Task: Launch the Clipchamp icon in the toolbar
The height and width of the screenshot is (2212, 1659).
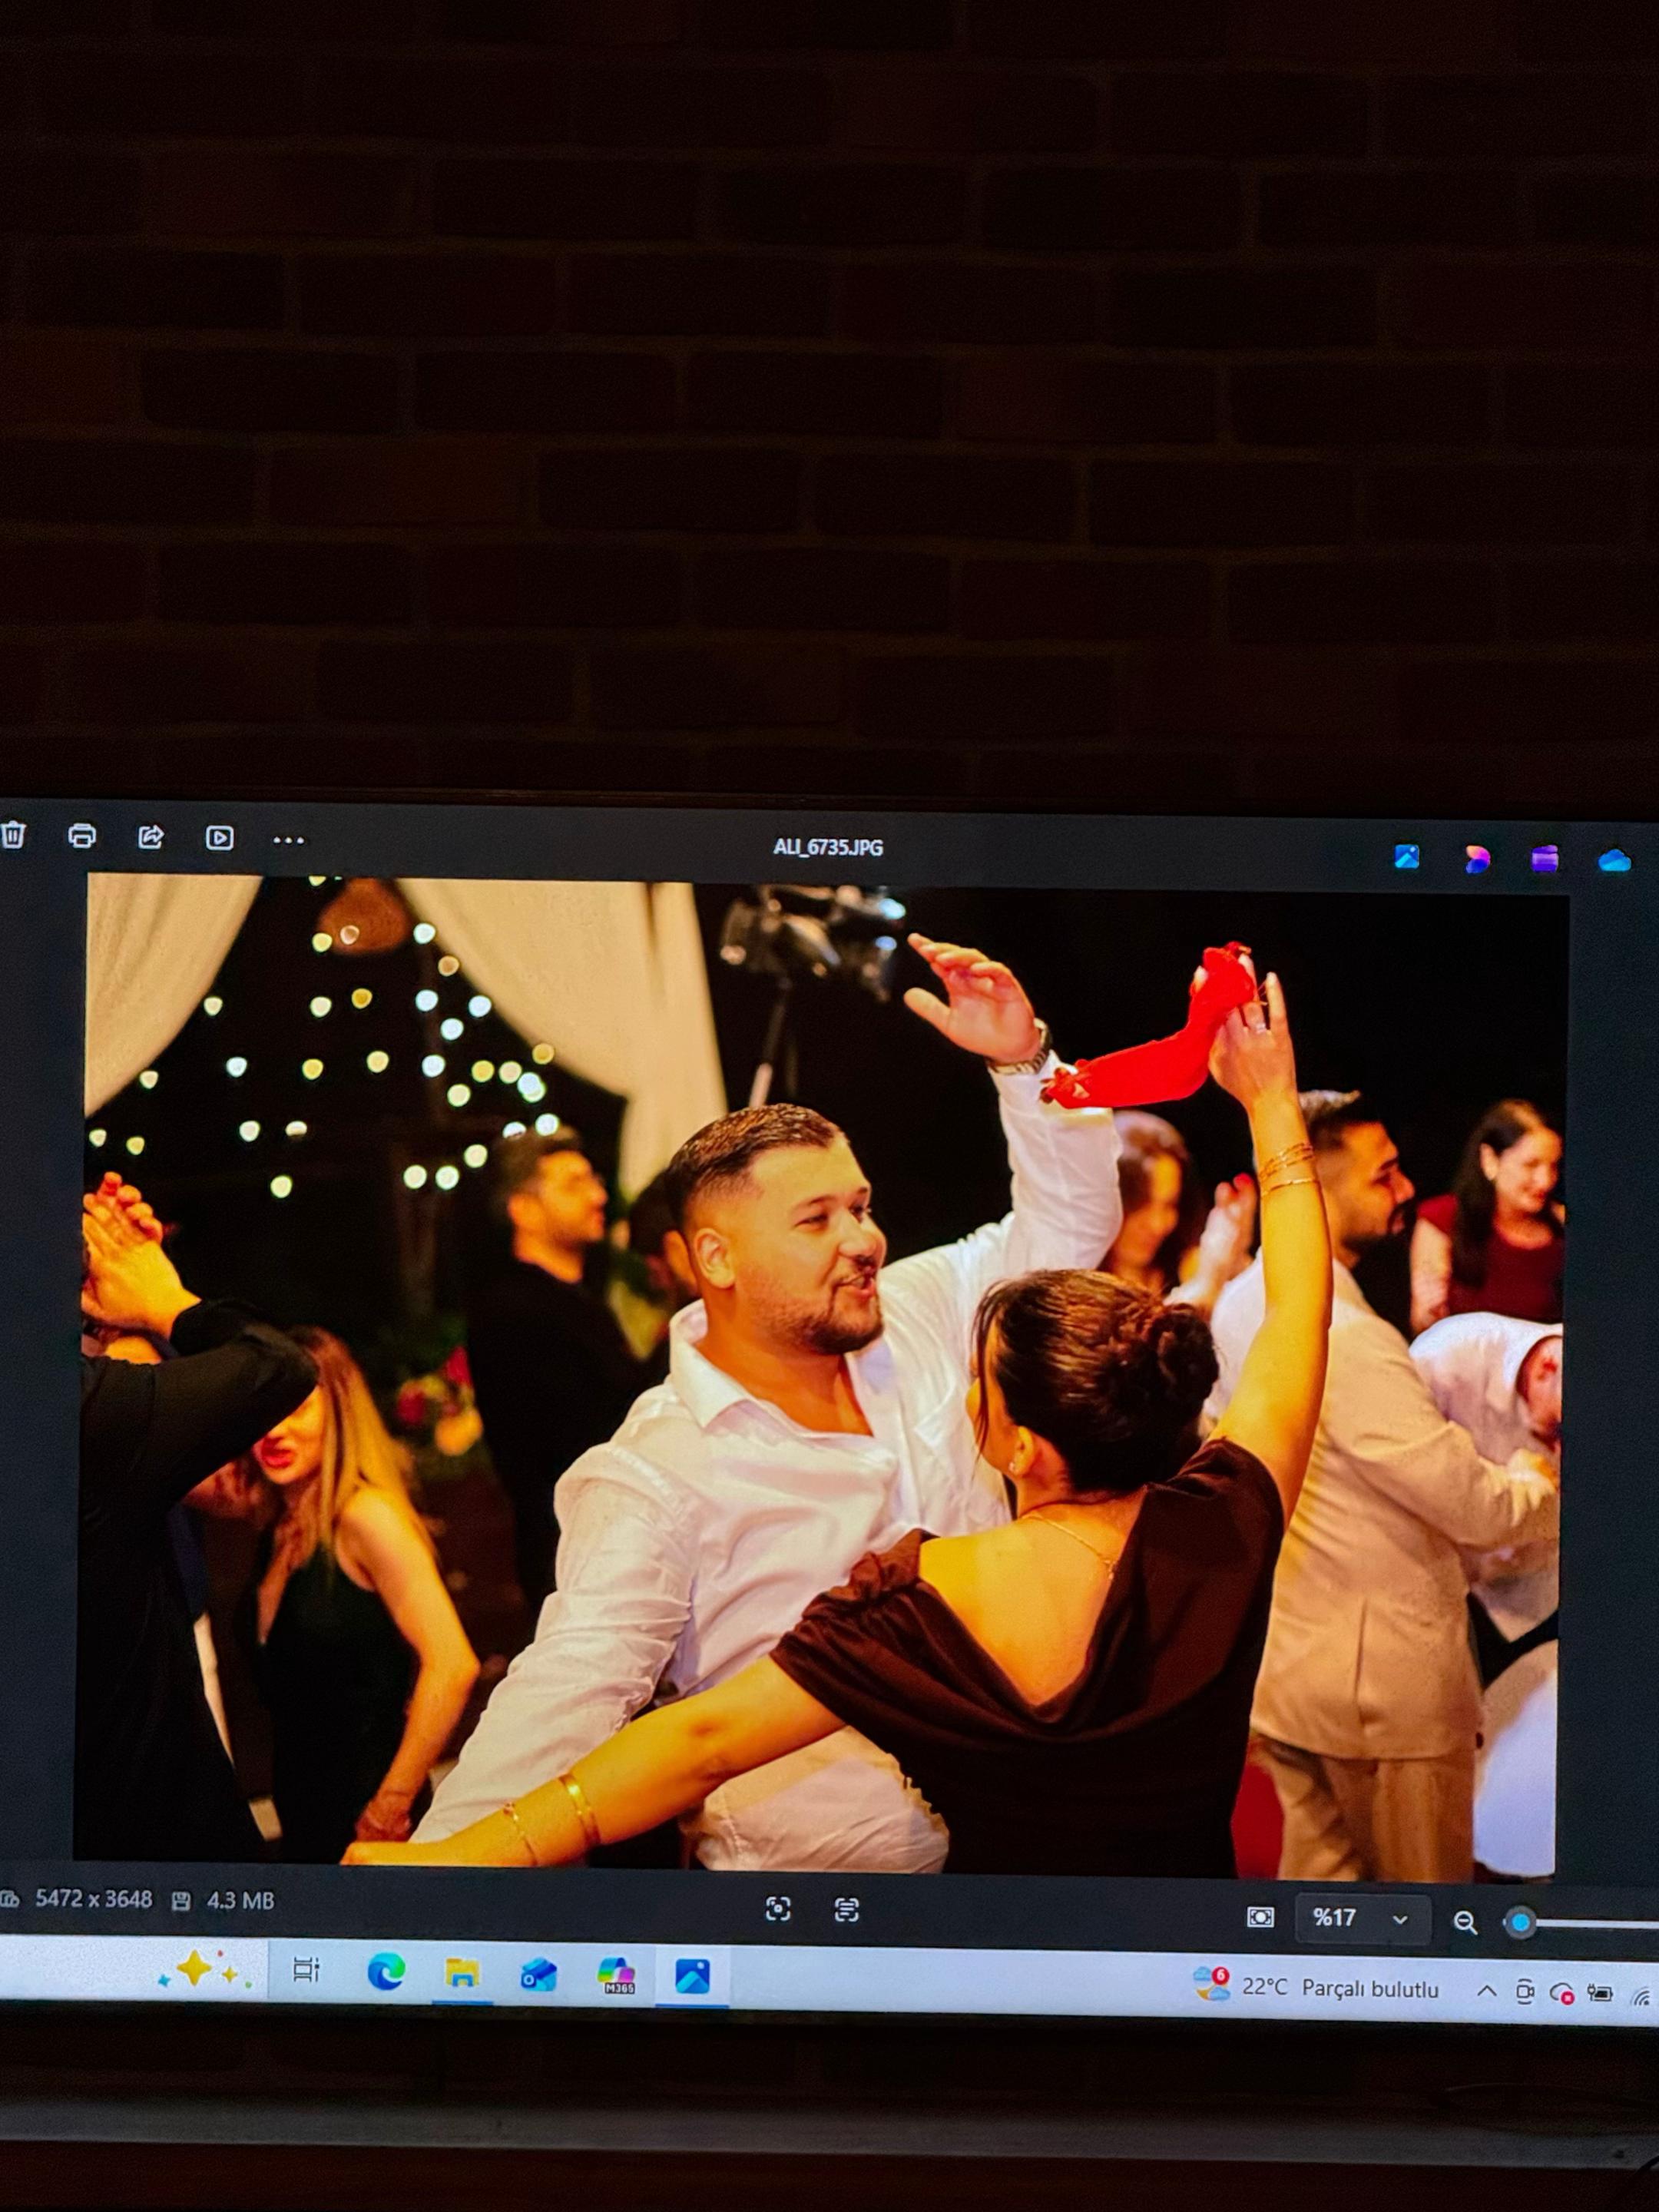Action: pos(1545,859)
